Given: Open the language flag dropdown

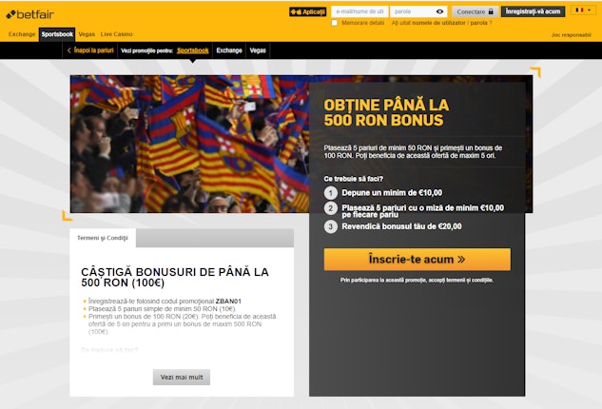Looking at the screenshot, I should [583, 10].
